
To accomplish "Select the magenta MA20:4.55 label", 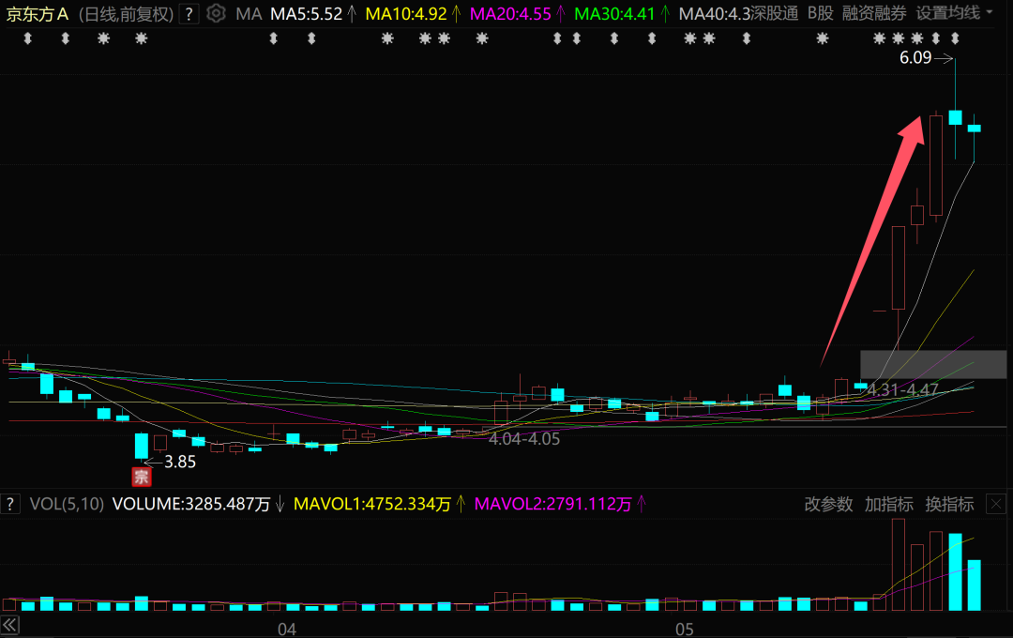I will 510,13.
